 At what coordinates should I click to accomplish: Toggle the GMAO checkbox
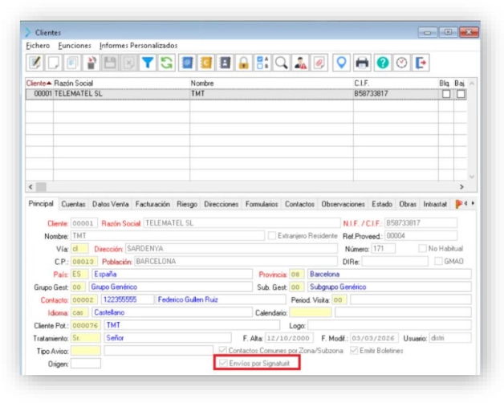pyautogui.click(x=438, y=261)
